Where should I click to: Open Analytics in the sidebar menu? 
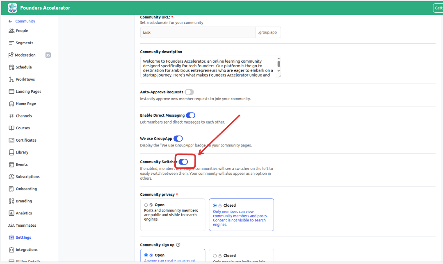click(x=24, y=213)
